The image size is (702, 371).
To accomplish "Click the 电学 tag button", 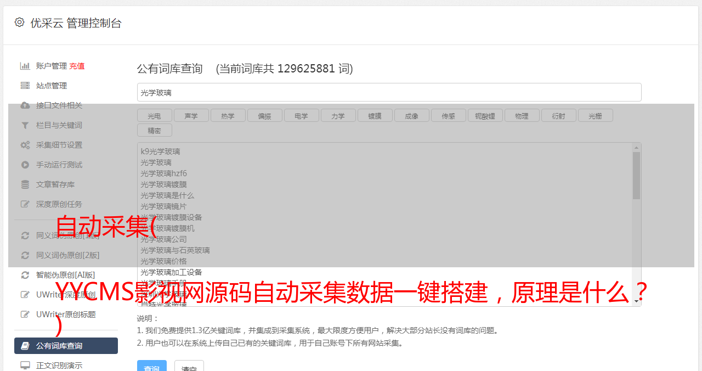I will pos(301,115).
